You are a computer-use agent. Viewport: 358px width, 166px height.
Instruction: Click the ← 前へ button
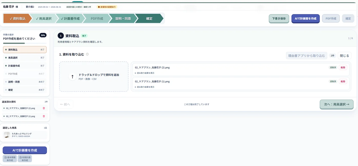click(x=65, y=104)
